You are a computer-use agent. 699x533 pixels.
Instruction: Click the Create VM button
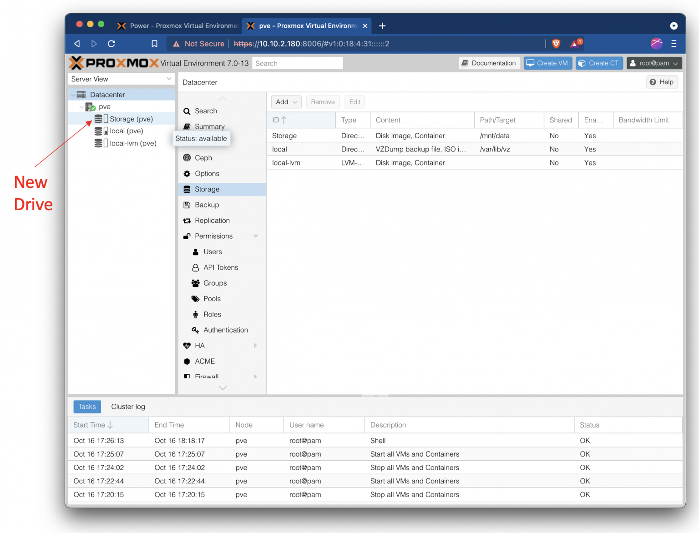click(547, 63)
